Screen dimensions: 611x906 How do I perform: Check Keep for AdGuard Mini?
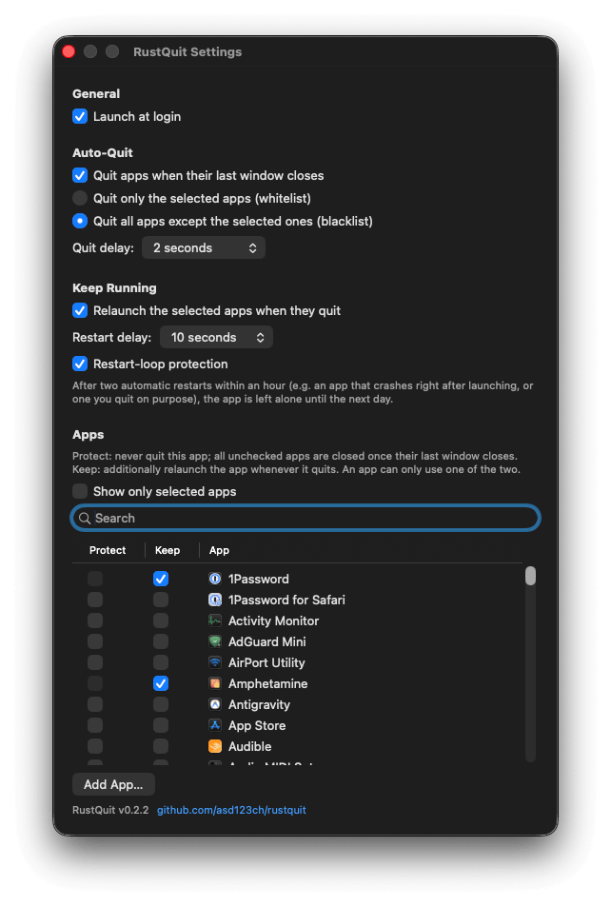point(161,641)
